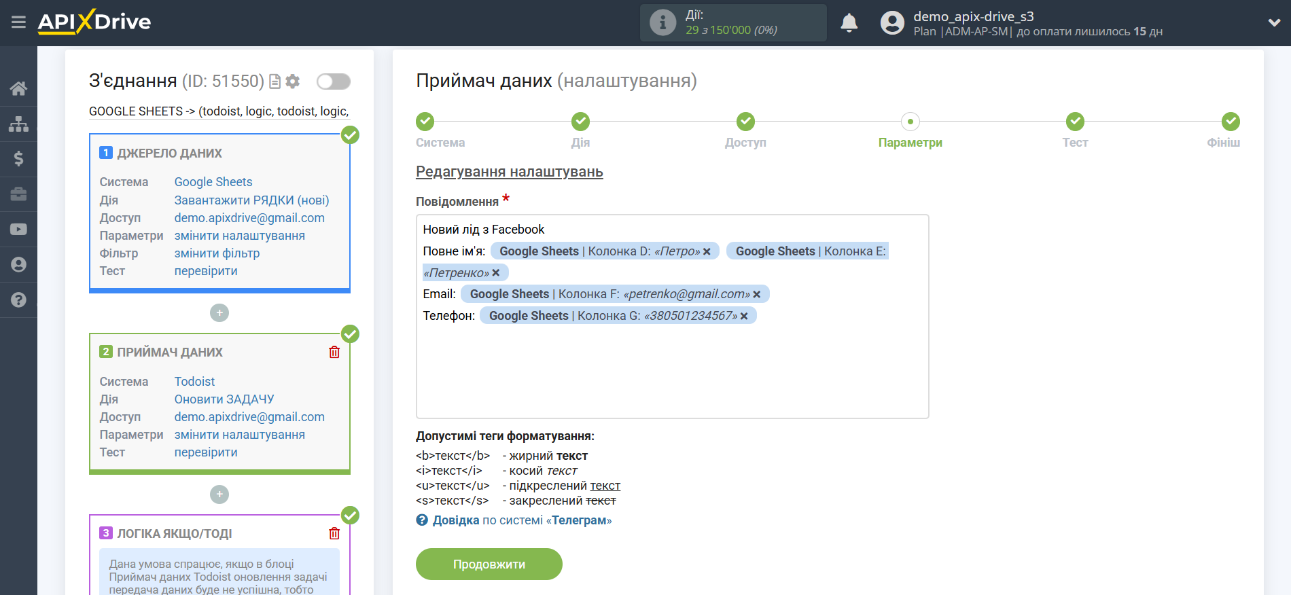Click Todoist перевірити test link
The width and height of the screenshot is (1291, 595).
(x=206, y=452)
